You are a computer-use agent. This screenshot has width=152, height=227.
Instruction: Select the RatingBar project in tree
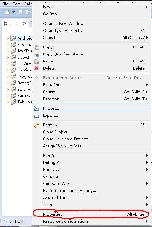pos(21,83)
